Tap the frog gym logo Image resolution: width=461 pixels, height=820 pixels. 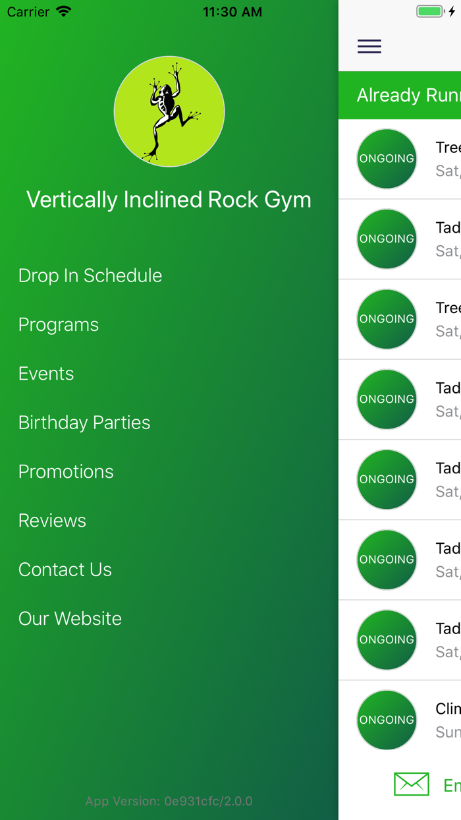(x=169, y=111)
